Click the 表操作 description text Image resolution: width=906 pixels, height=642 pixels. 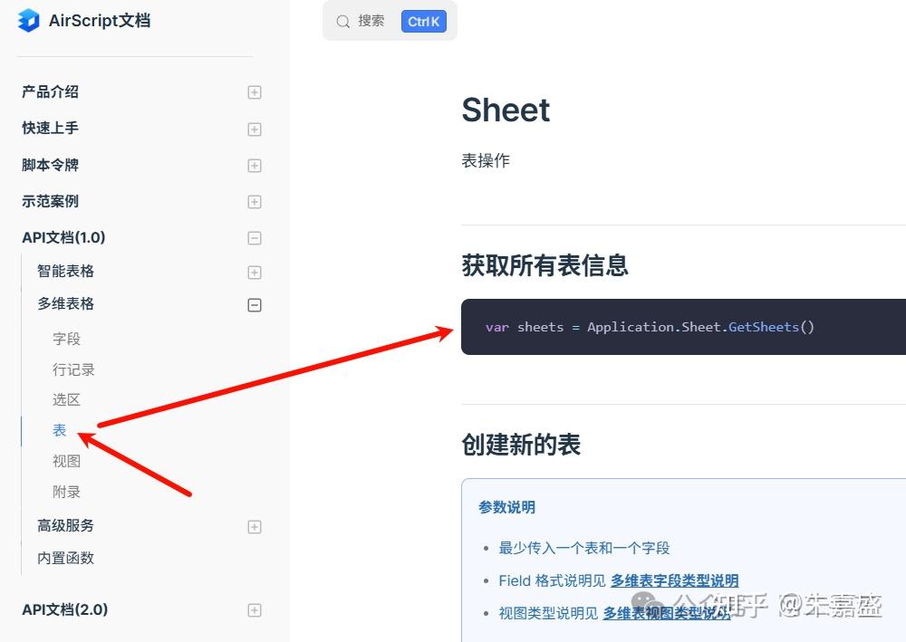tap(486, 160)
